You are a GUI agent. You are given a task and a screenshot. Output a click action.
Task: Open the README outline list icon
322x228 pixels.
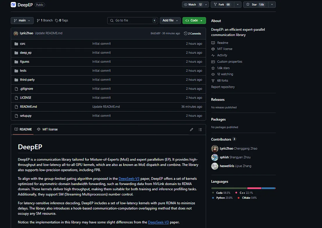pyautogui.click(x=200, y=130)
